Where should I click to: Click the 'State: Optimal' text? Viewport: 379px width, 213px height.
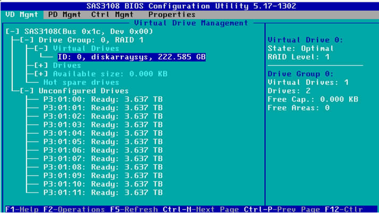[301, 49]
